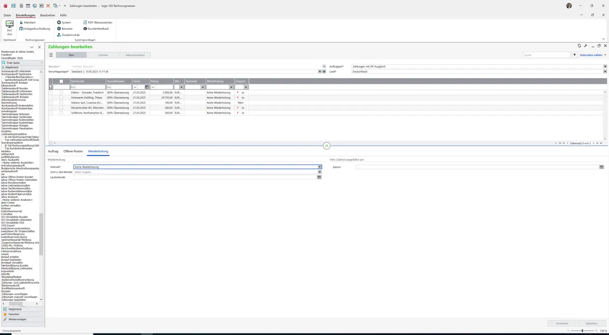Collapse the navigation panel chevron
The height and width of the screenshot is (335, 609).
(32, 47)
